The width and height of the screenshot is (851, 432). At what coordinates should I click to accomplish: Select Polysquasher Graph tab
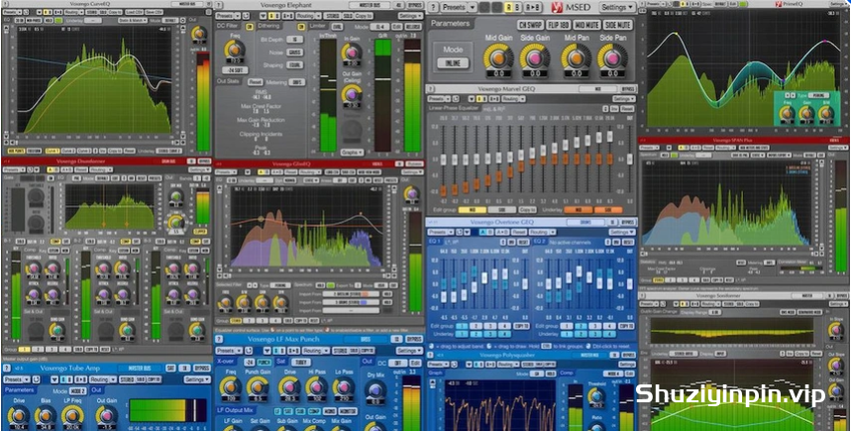(436, 373)
